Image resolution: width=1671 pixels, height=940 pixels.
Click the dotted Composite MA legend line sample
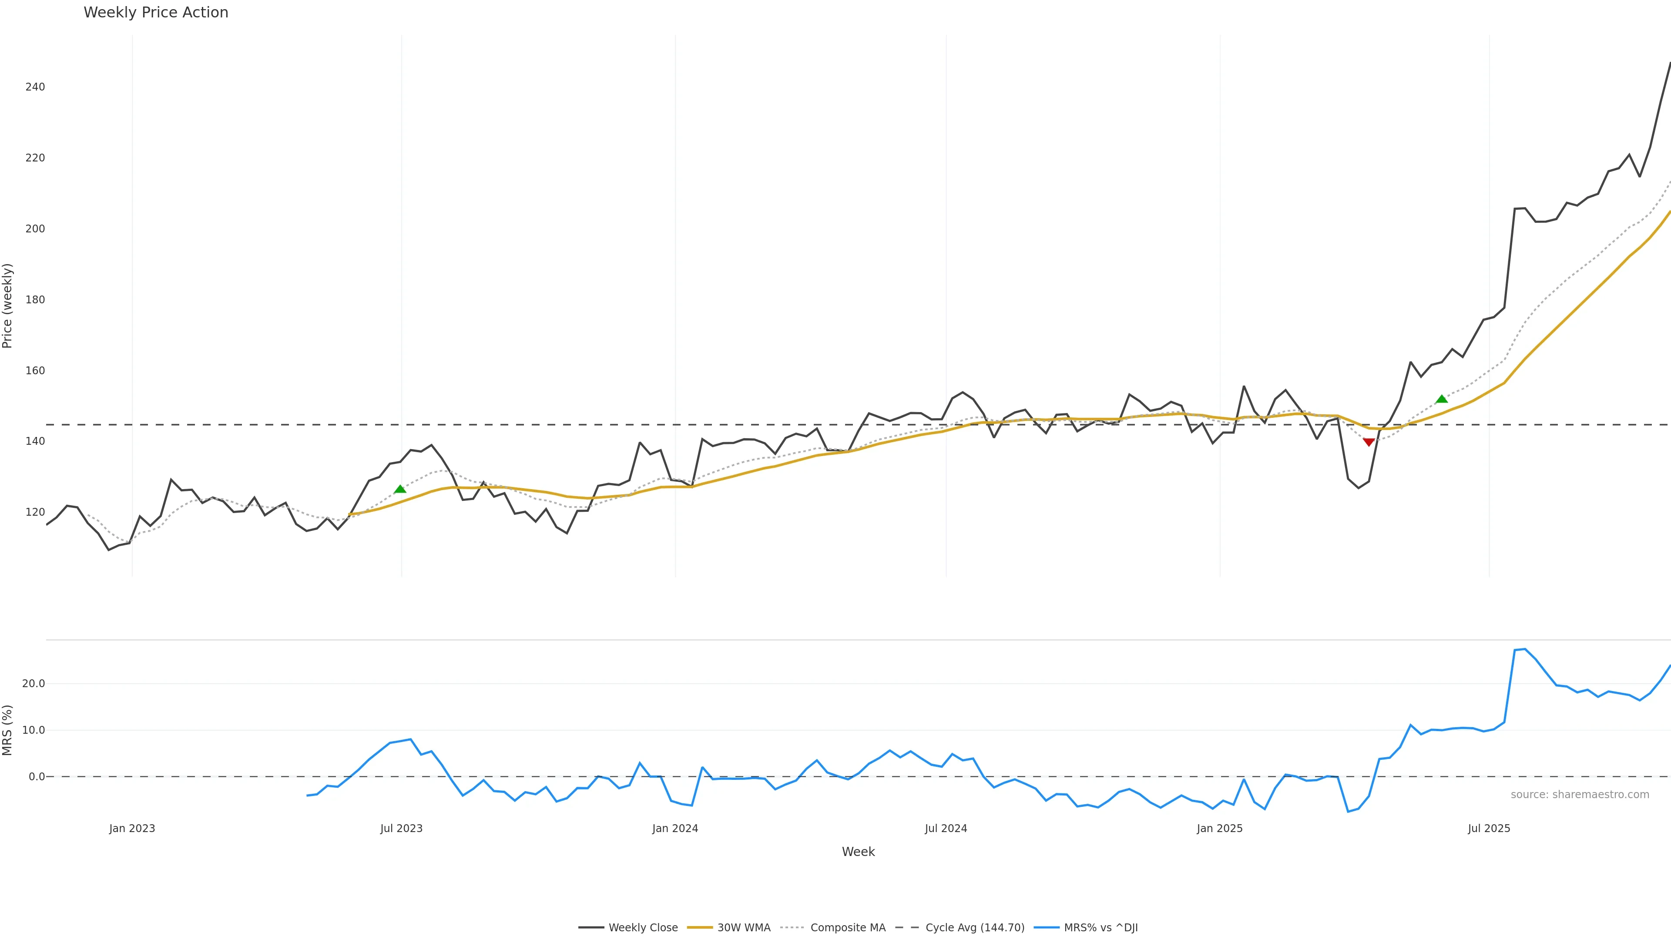coord(792,928)
